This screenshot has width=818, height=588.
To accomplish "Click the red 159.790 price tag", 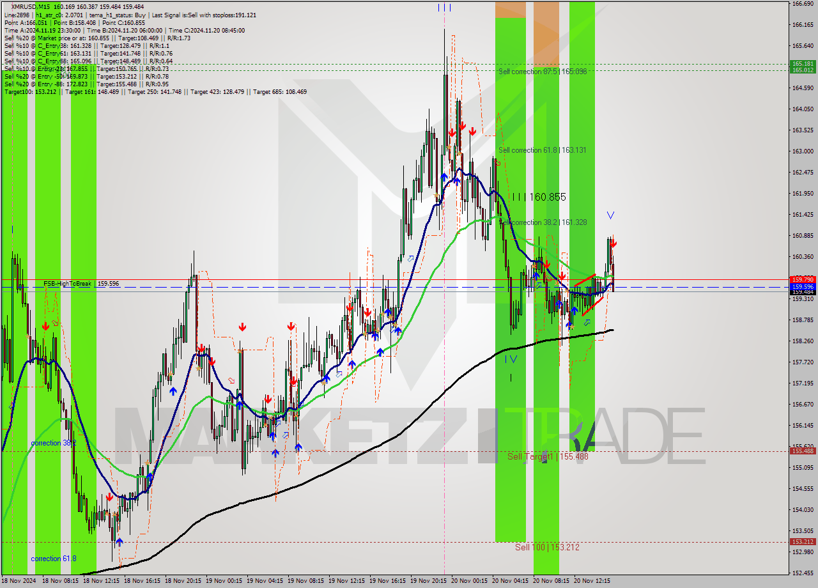I will point(803,279).
